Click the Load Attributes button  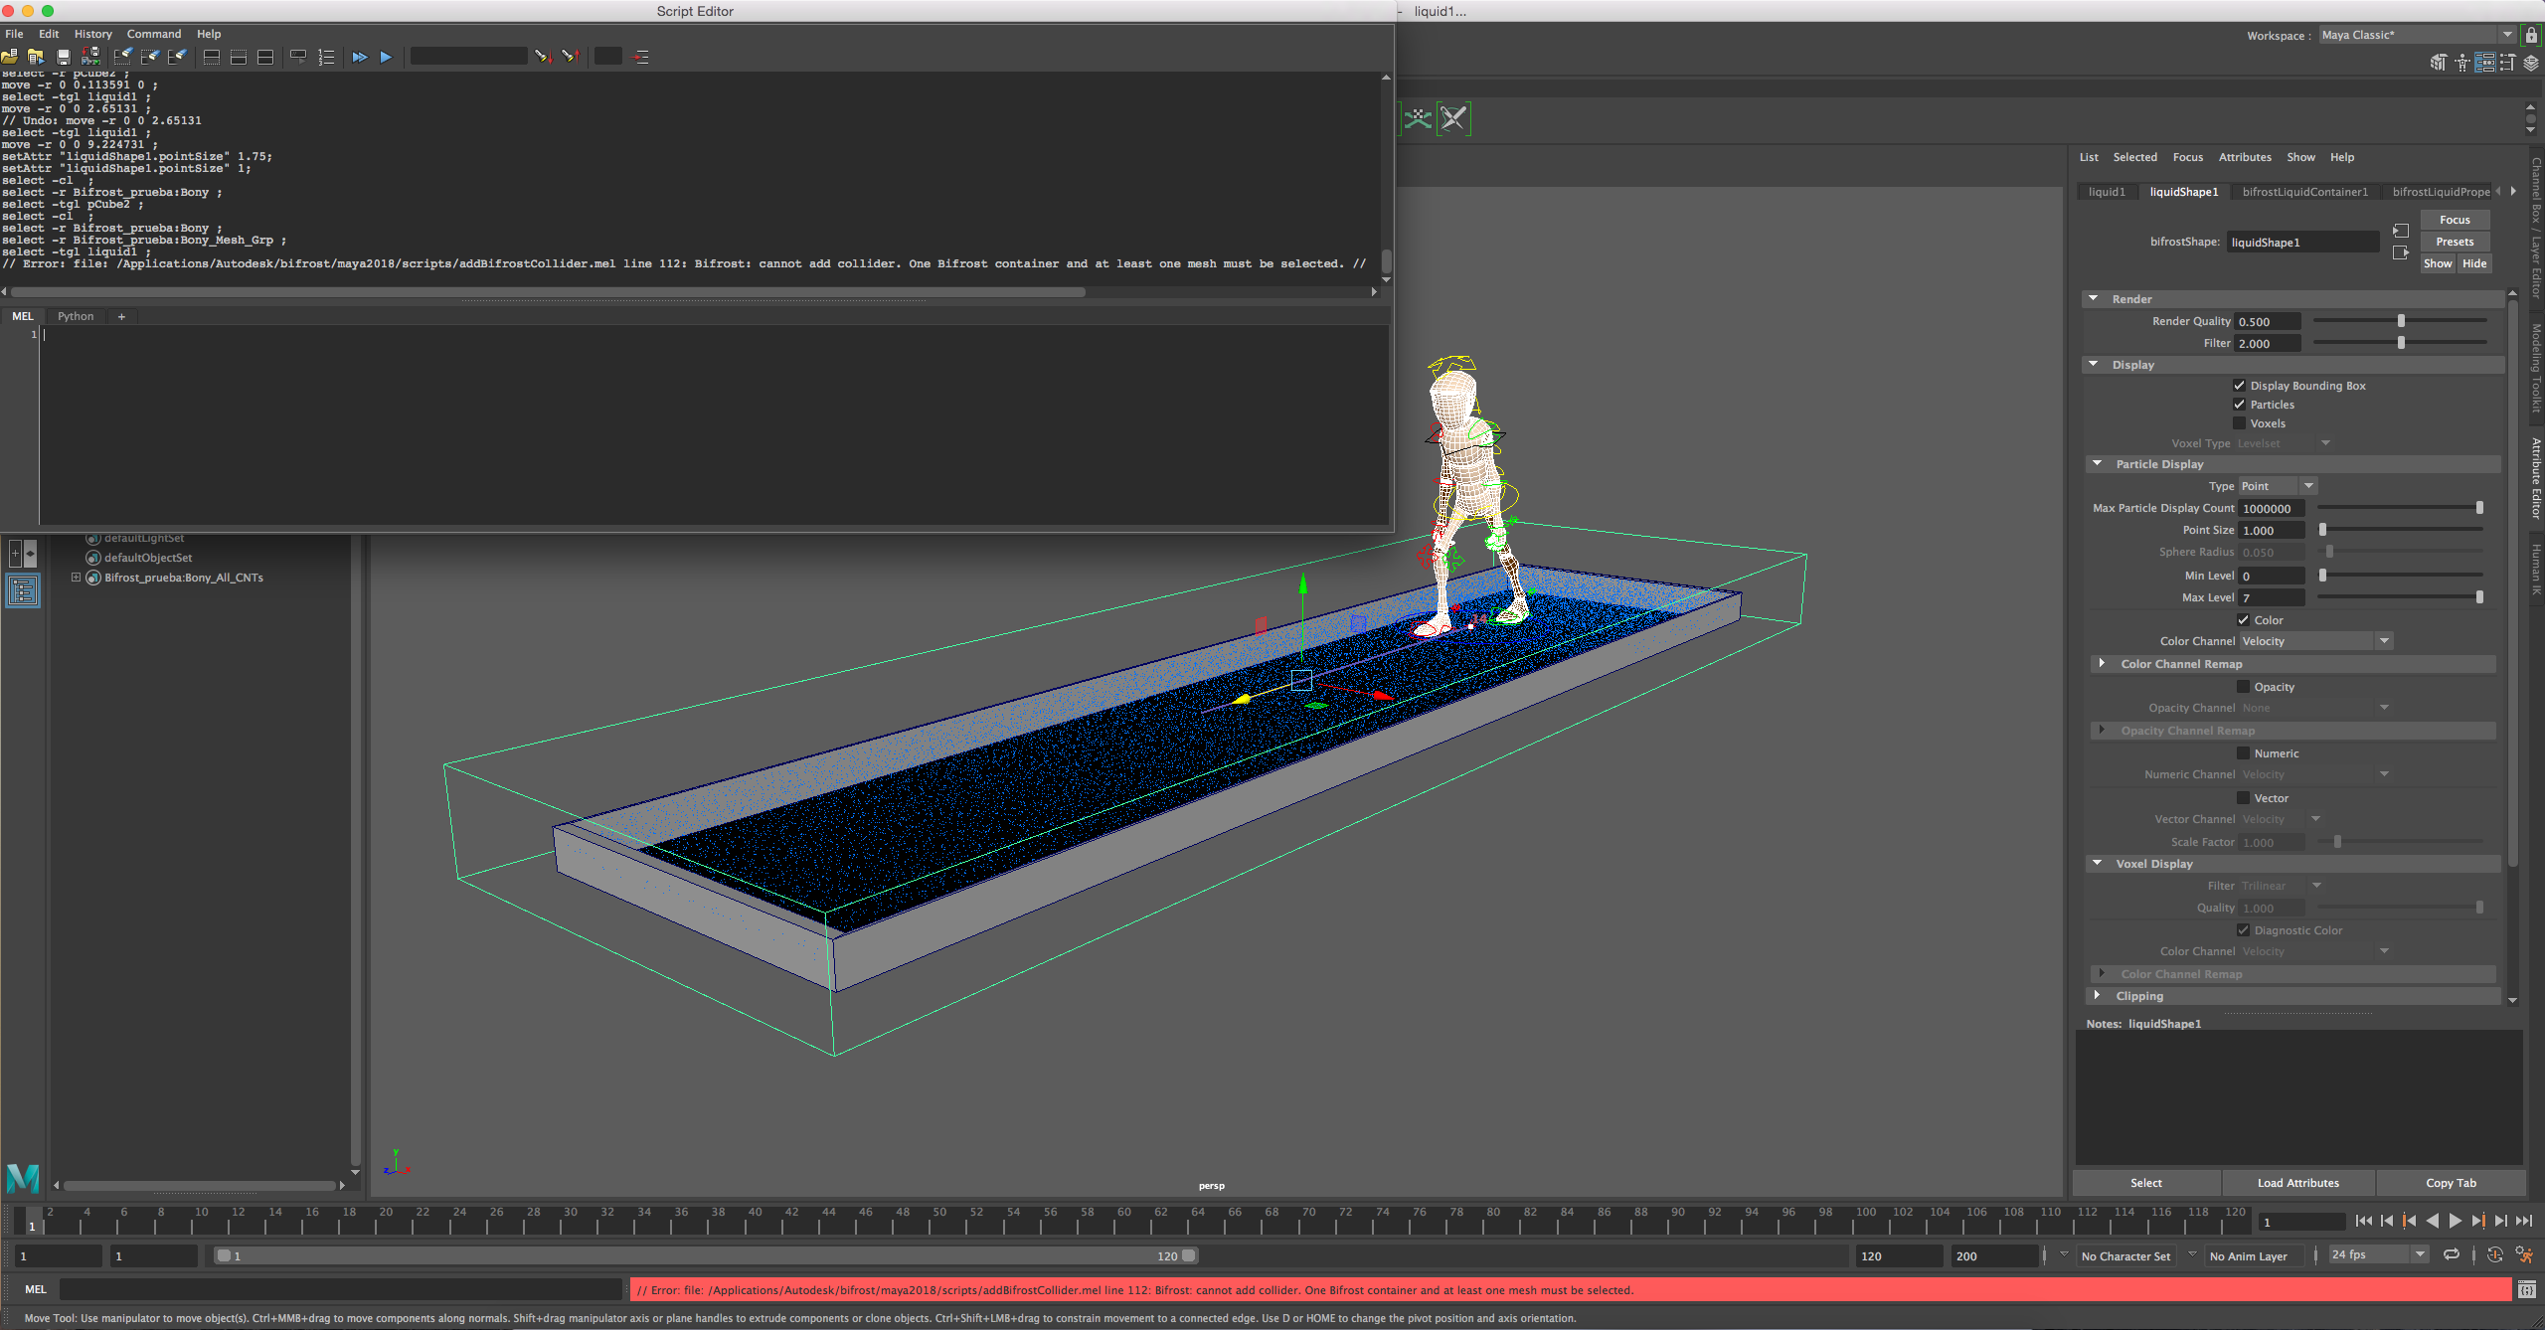2297,1183
